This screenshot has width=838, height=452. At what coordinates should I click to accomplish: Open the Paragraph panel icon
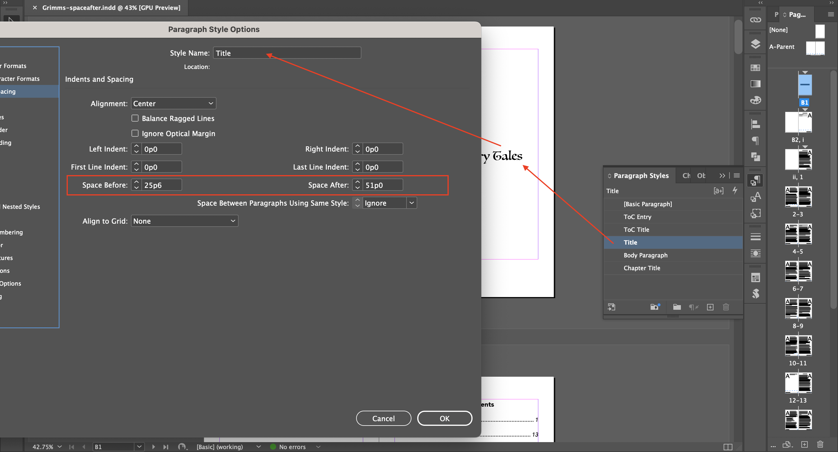point(755,141)
